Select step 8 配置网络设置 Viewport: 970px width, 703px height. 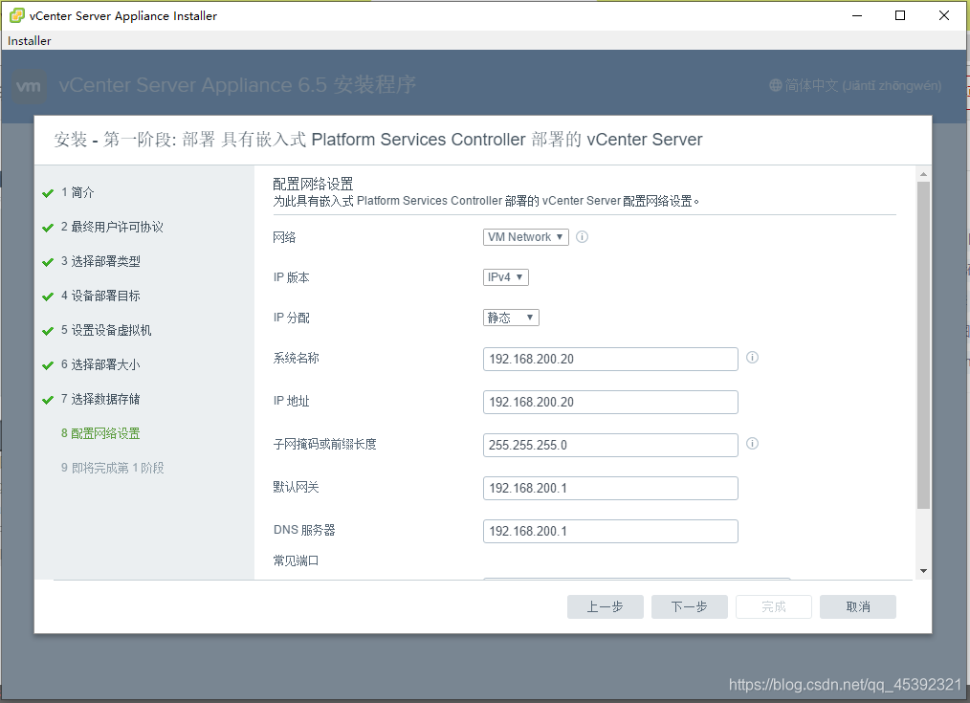click(x=100, y=433)
